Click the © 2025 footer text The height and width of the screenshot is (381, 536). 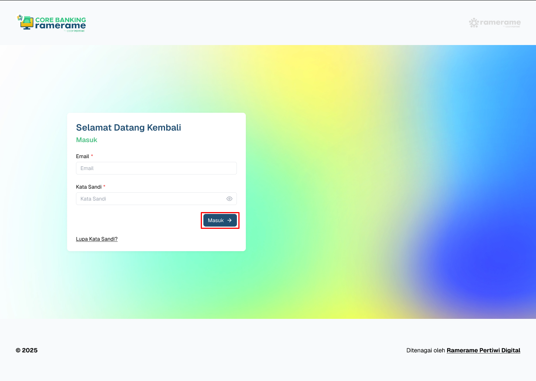tap(26, 350)
